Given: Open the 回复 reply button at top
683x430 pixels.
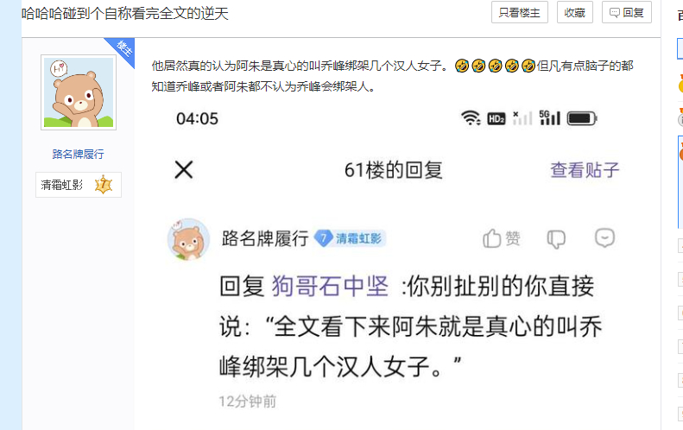Looking at the screenshot, I should coord(626,13).
